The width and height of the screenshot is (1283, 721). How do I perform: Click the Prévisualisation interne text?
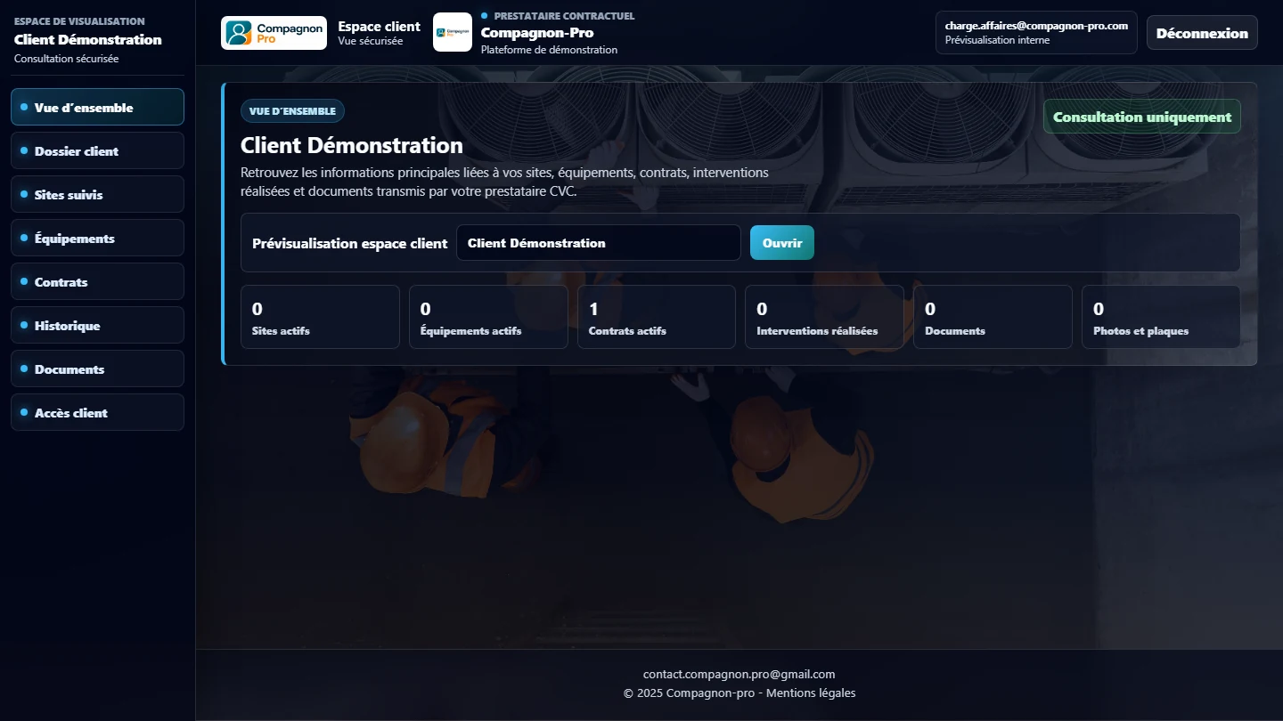point(997,40)
